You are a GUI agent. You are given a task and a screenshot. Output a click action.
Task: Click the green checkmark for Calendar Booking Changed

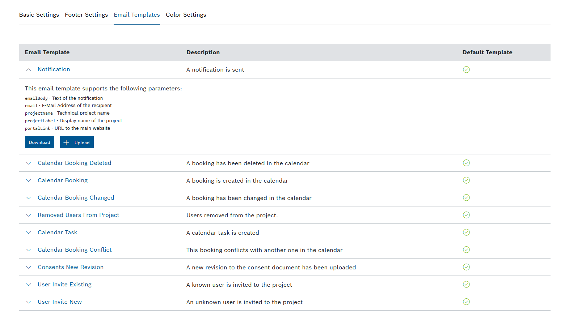(466, 198)
